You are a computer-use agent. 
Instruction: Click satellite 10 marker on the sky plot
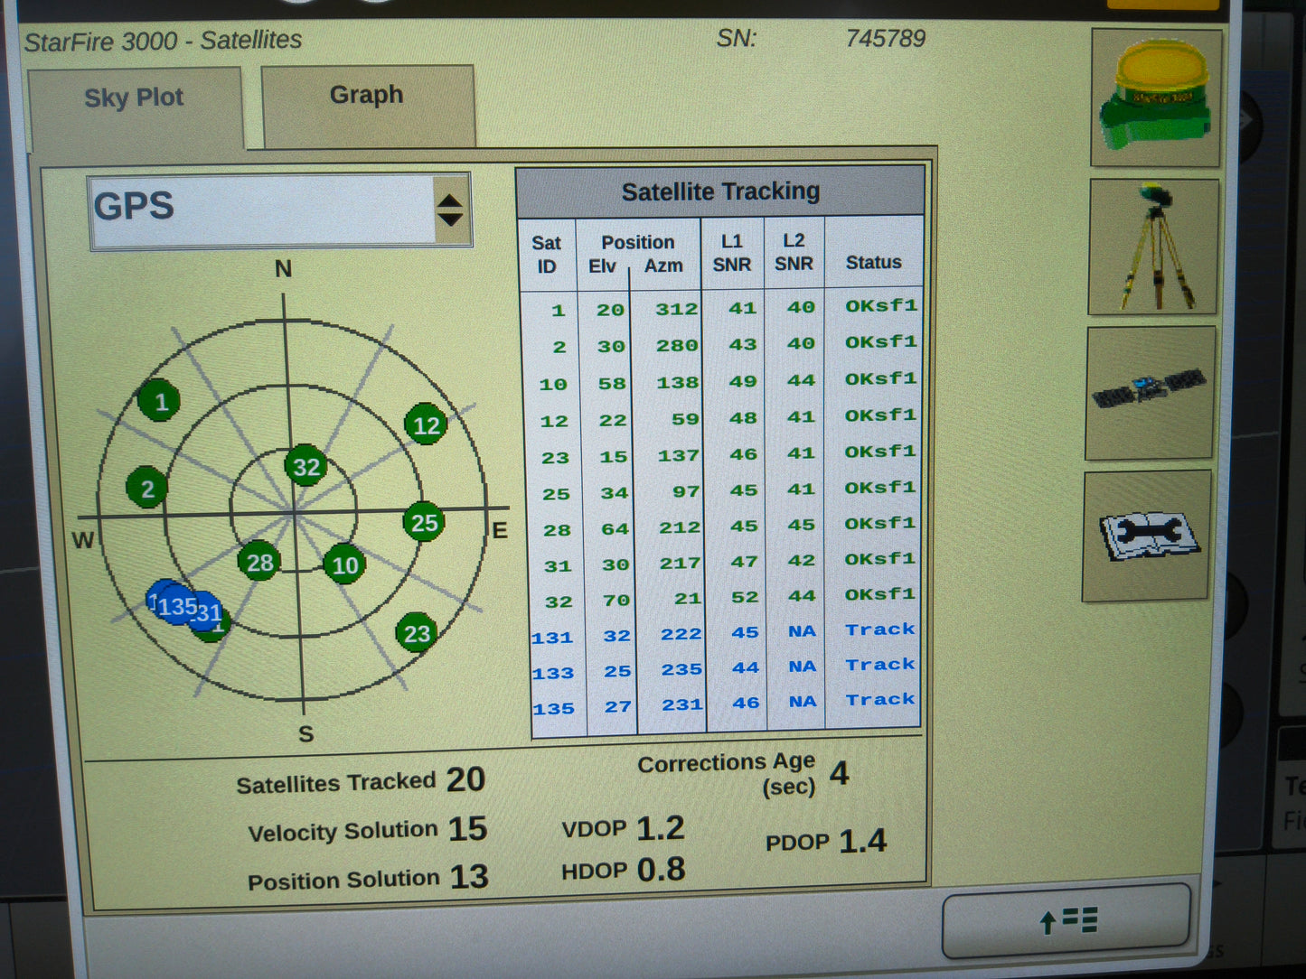tap(343, 566)
